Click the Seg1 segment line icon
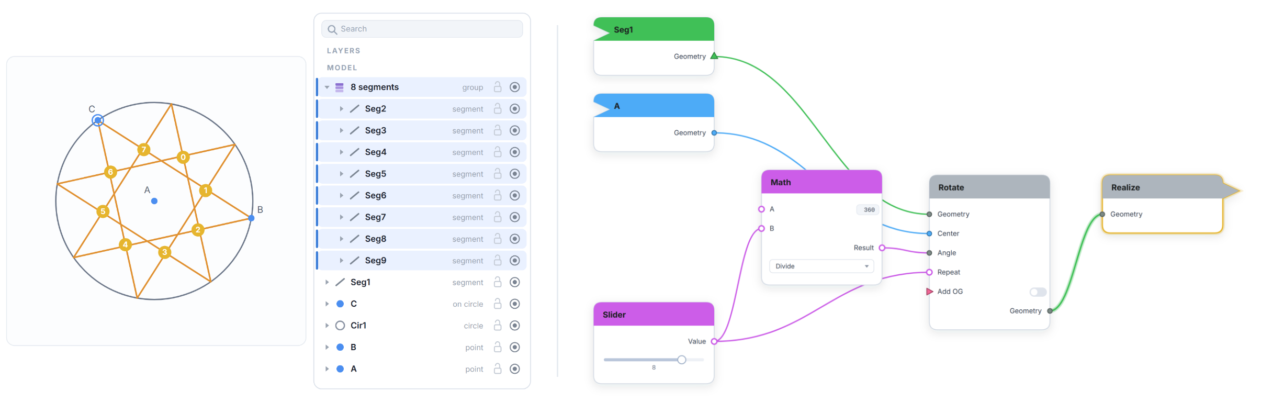The height and width of the screenshot is (402, 1261). (x=340, y=282)
